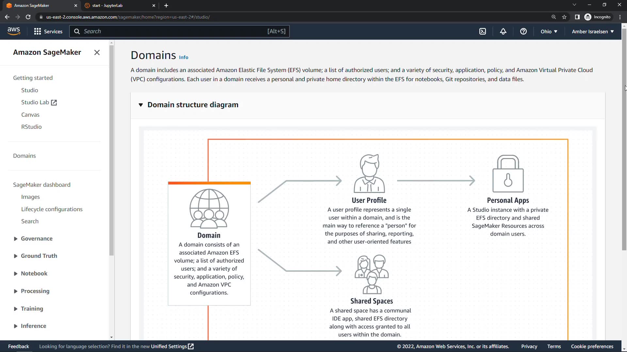Click the Feedback button

19,346
